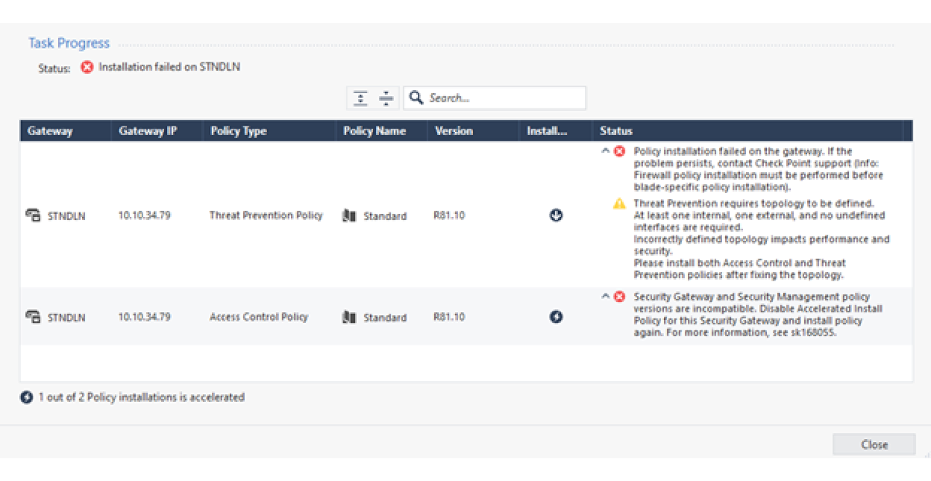Click the red failed status icon
This screenshot has height=481, width=931.
pos(87,67)
